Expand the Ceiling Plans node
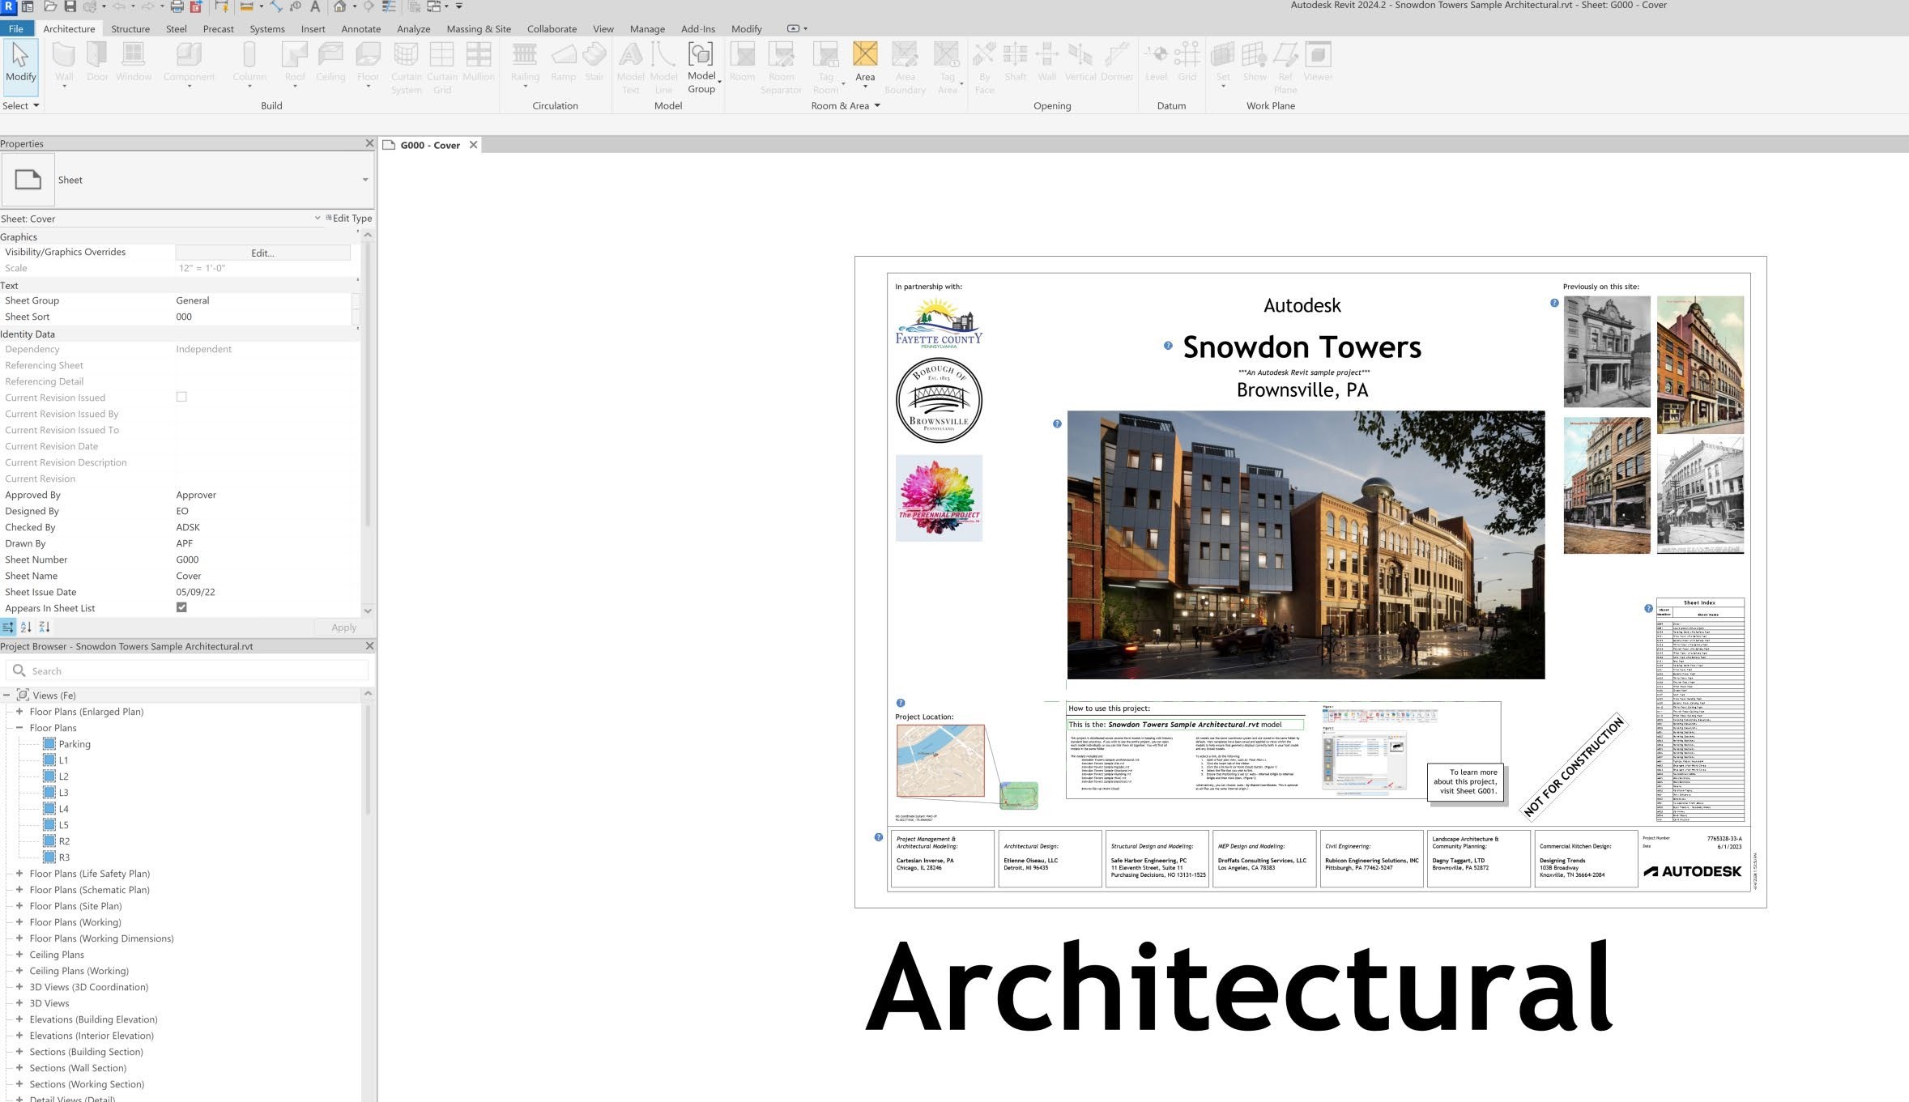This screenshot has height=1102, width=1909. point(19,955)
